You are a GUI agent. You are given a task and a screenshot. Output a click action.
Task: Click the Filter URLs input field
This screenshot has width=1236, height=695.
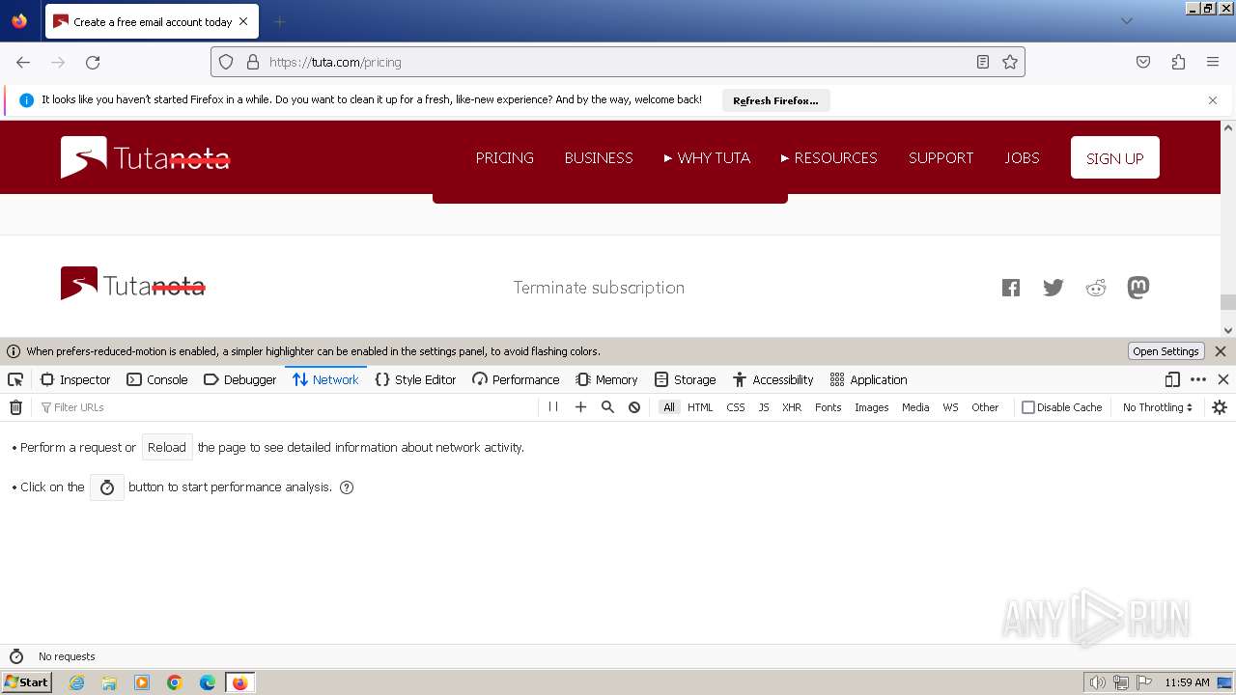[286, 407]
